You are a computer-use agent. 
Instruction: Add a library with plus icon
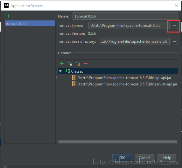click(x=62, y=63)
